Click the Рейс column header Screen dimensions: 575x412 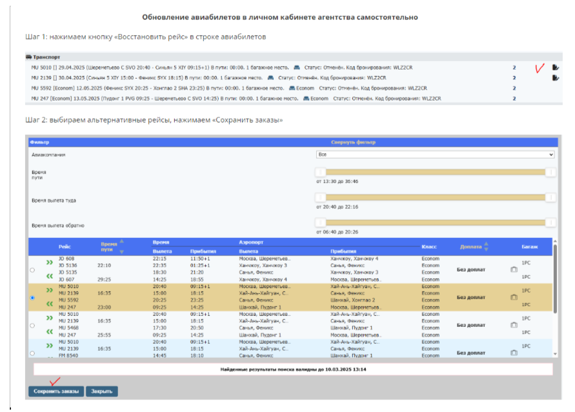[x=65, y=246]
